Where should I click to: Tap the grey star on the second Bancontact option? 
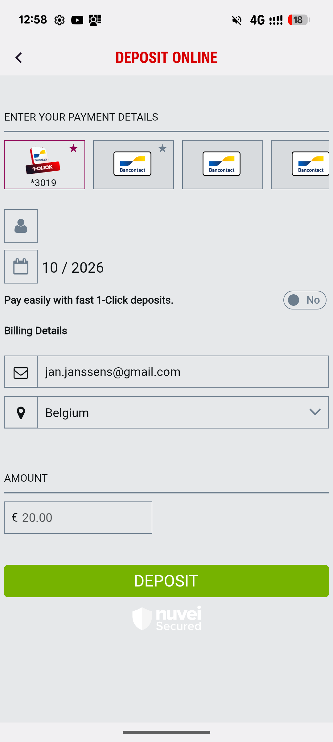click(162, 148)
